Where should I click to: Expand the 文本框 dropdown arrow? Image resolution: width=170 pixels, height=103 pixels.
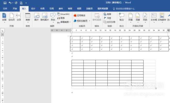tap(154, 22)
